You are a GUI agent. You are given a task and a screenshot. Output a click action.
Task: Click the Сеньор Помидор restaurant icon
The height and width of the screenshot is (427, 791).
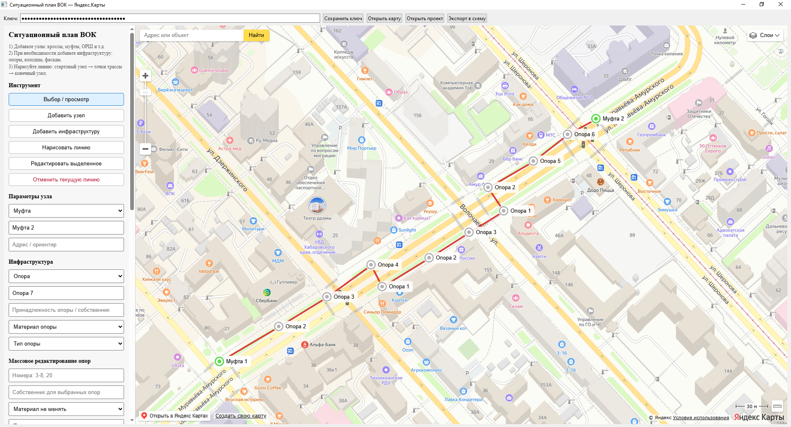coord(382,304)
